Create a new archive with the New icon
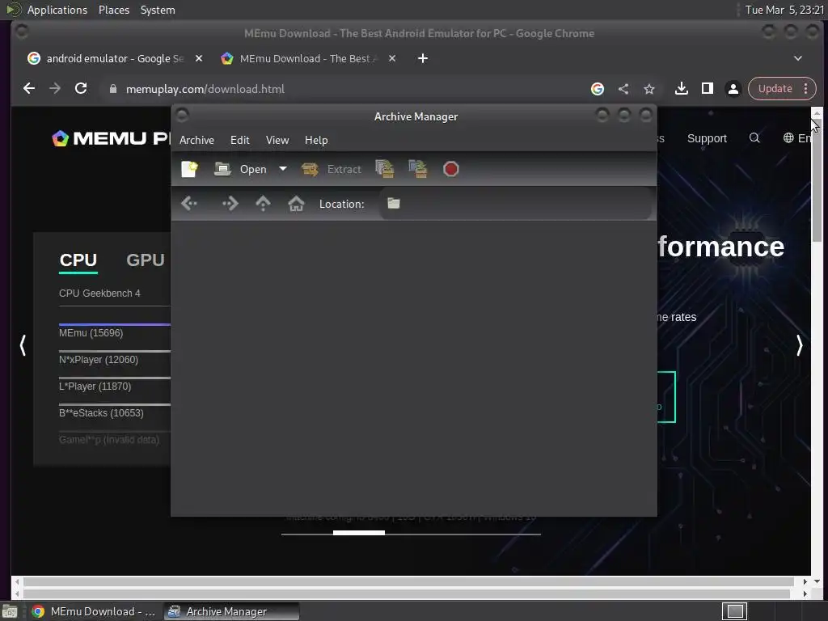Image resolution: width=828 pixels, height=621 pixels. point(189,169)
